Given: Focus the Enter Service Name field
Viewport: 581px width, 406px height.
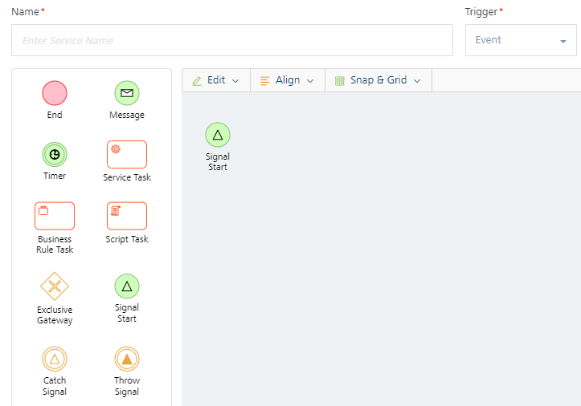Looking at the screenshot, I should coord(232,40).
